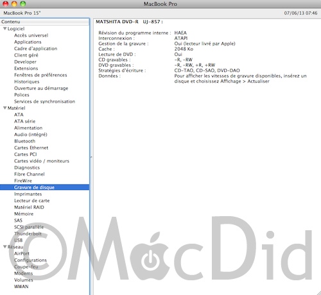
Task: Collapse the Matériel section triangle
Action: [4, 108]
